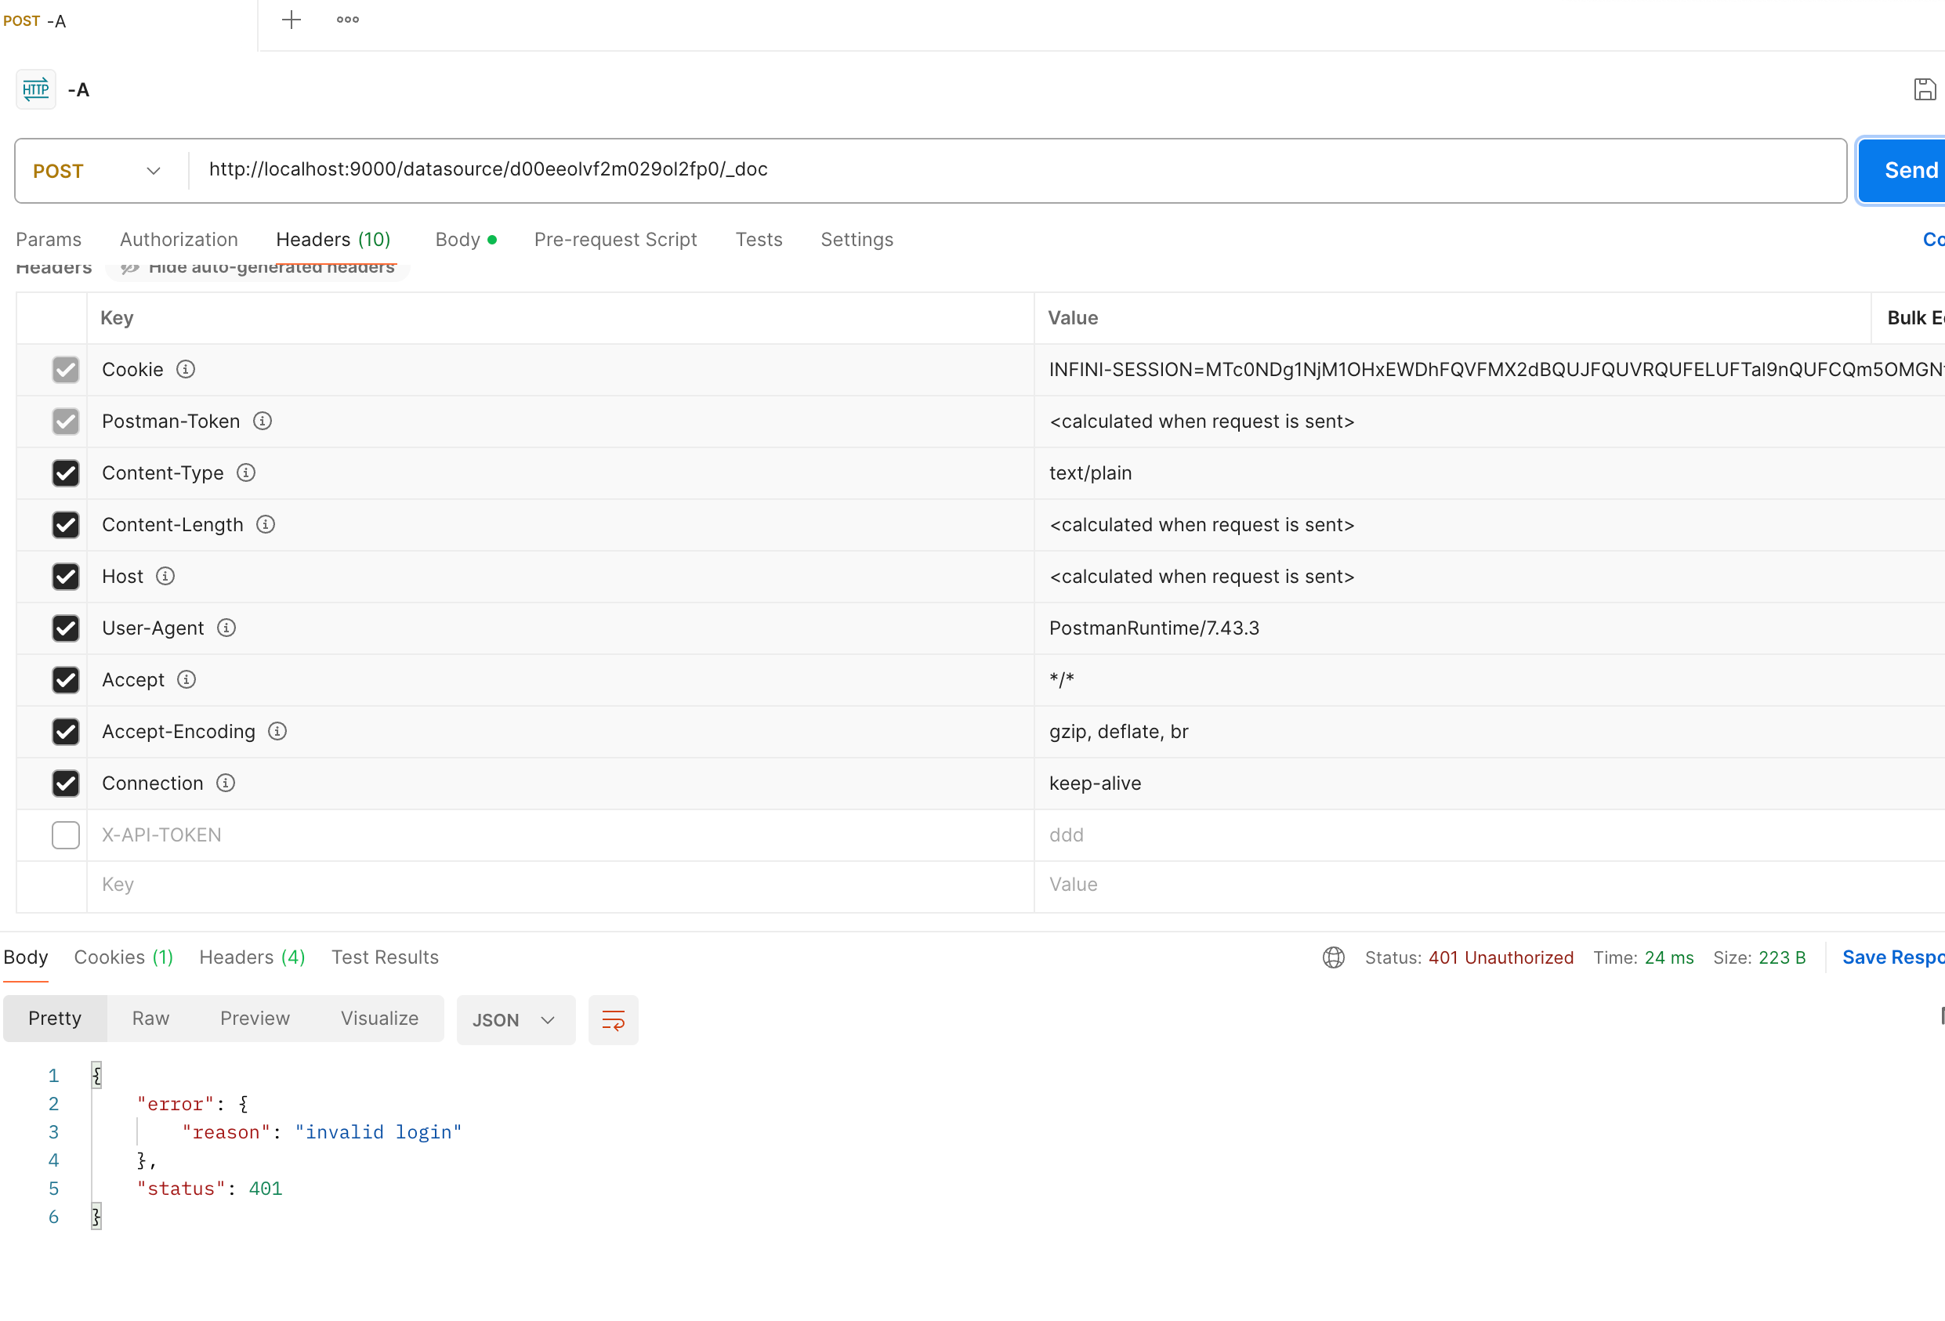The width and height of the screenshot is (1945, 1321).
Task: Click the save request floppy icon
Action: pos(1924,89)
